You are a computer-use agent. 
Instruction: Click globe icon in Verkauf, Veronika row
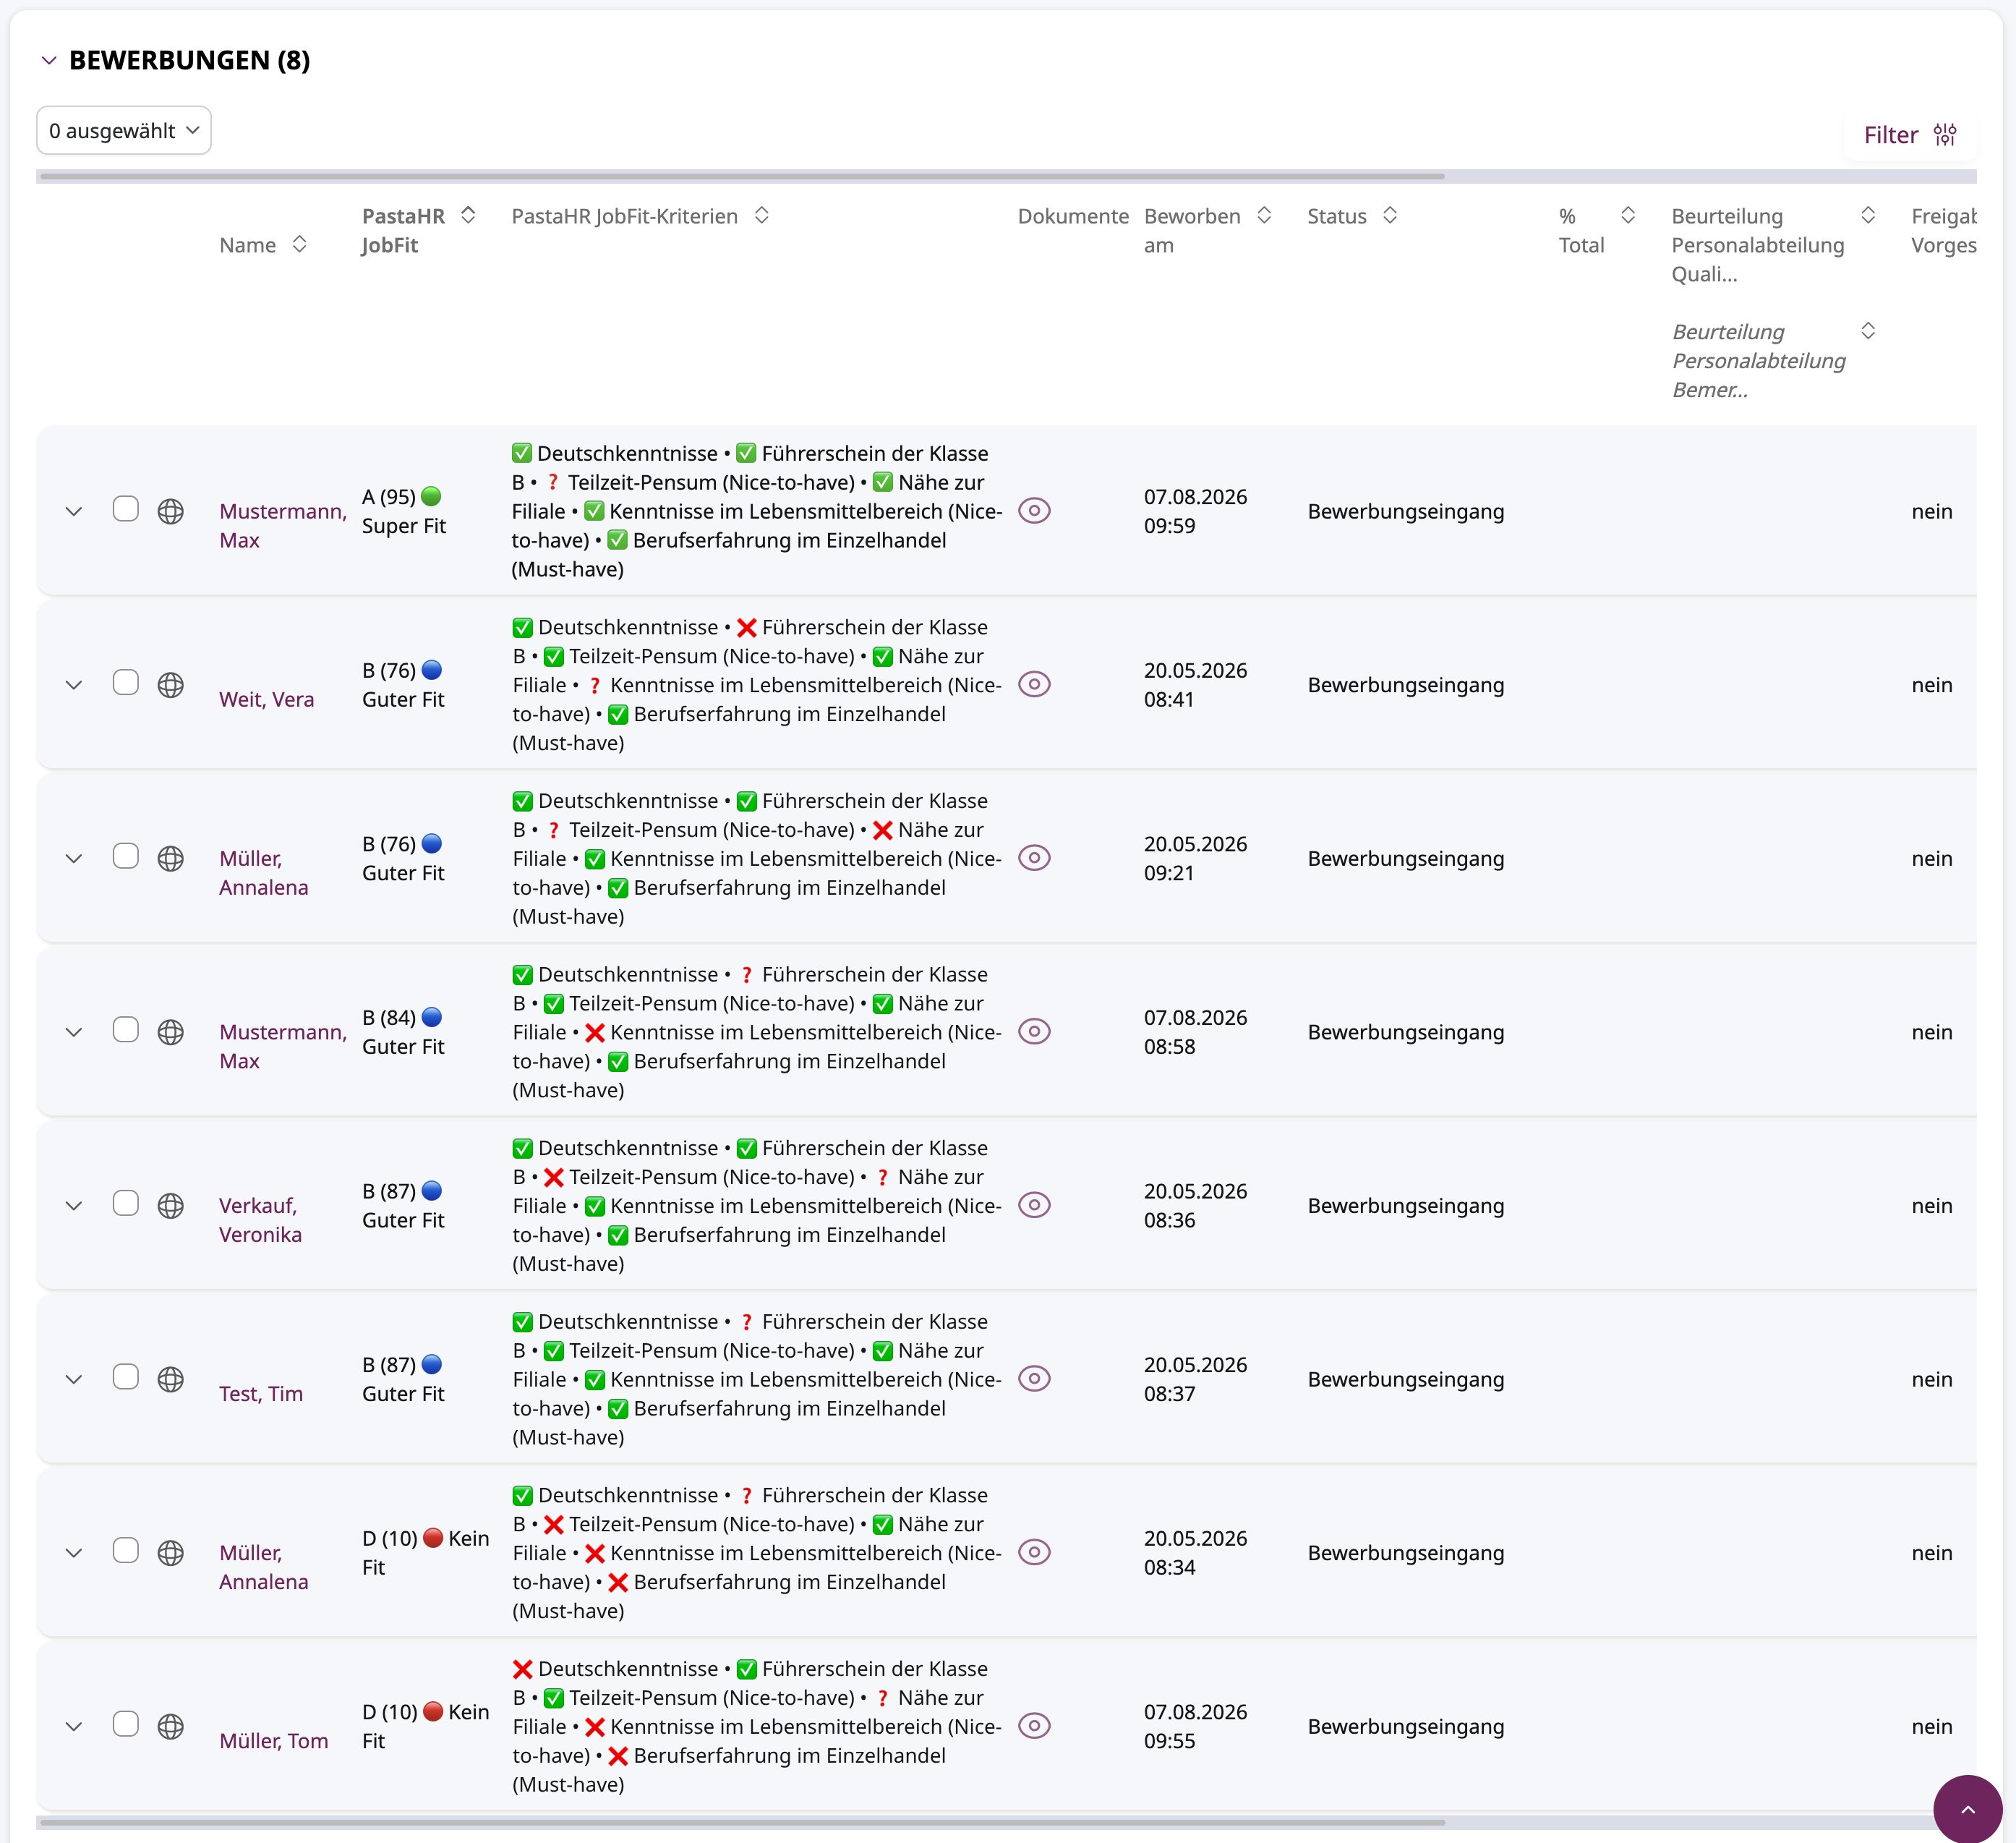(x=171, y=1206)
